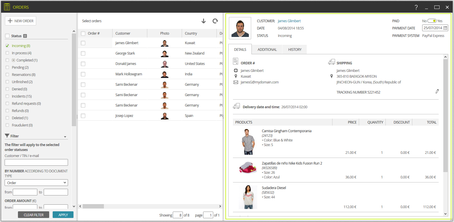This screenshot has height=222, width=454.
Task: Uncheck the Incoming (8) status
Action: pyautogui.click(x=7, y=46)
